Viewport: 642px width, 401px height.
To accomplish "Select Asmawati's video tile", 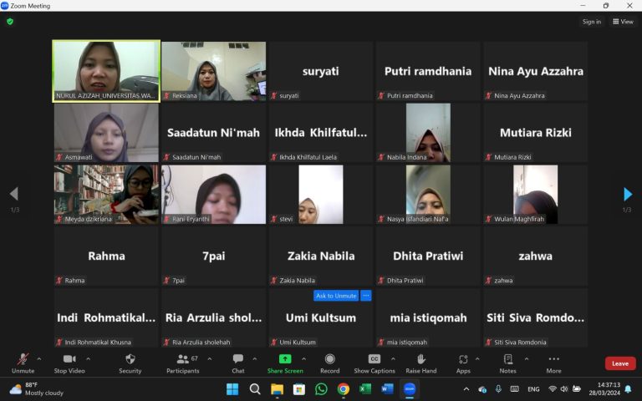I will tap(106, 133).
